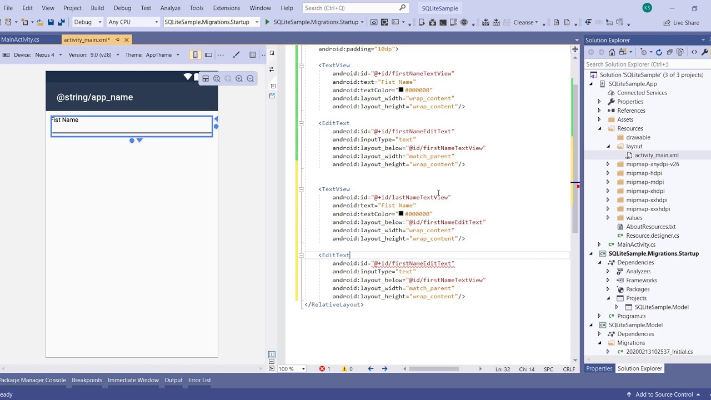Click the Search (Ctrl+Q) box
The image size is (711, 400).
[x=356, y=8]
